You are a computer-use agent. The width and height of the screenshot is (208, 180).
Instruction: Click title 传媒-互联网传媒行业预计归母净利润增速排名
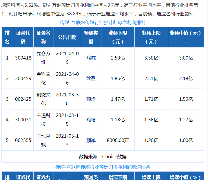103,167
